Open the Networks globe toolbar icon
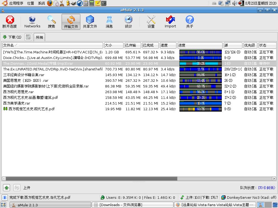Screen dimensions: 278x208 [x=32, y=19]
